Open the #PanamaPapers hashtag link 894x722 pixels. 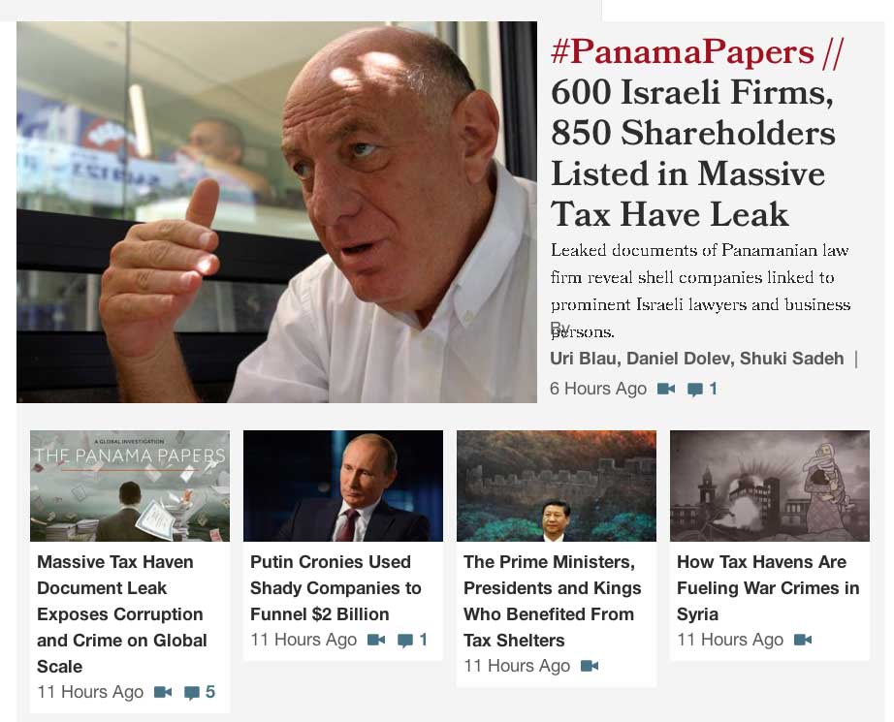point(683,52)
